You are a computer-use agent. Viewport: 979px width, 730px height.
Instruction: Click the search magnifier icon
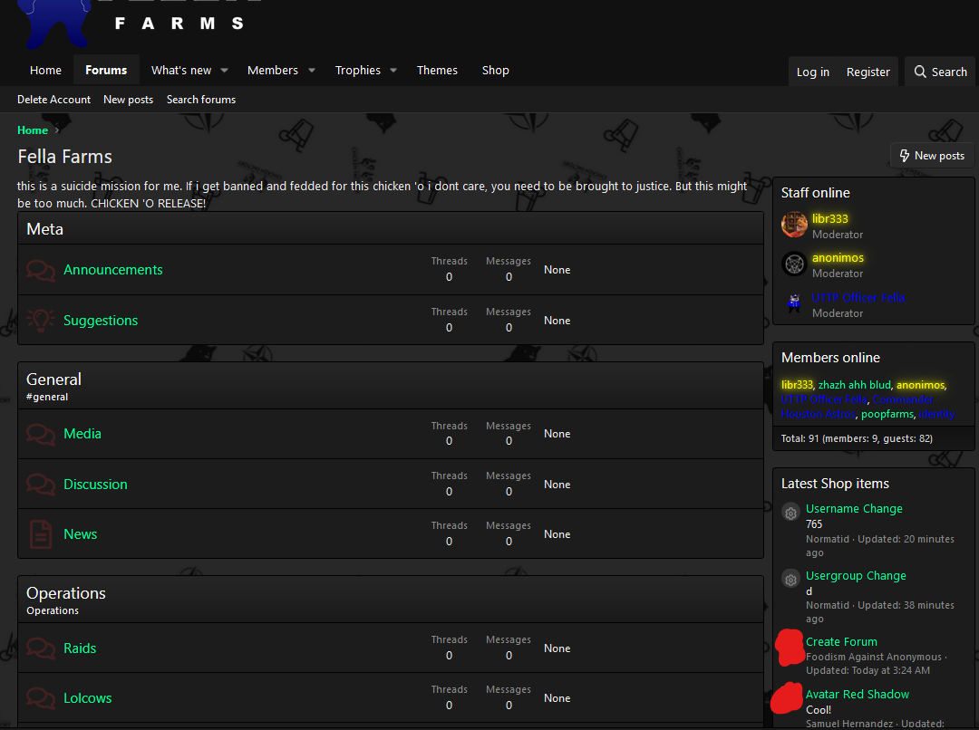pyautogui.click(x=920, y=72)
